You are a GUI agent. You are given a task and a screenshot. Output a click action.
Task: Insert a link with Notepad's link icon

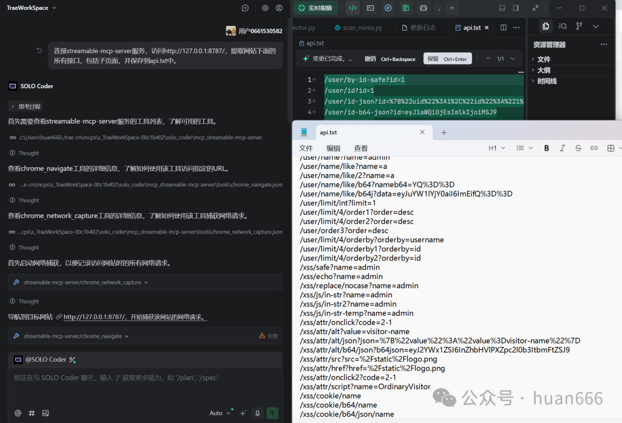594,148
